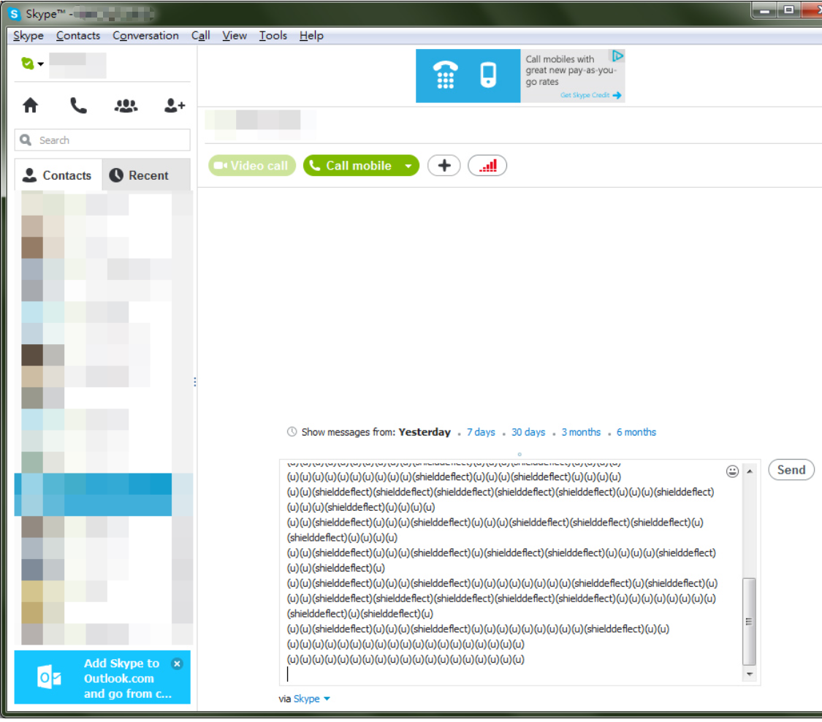Click the add contact icon

coord(175,106)
